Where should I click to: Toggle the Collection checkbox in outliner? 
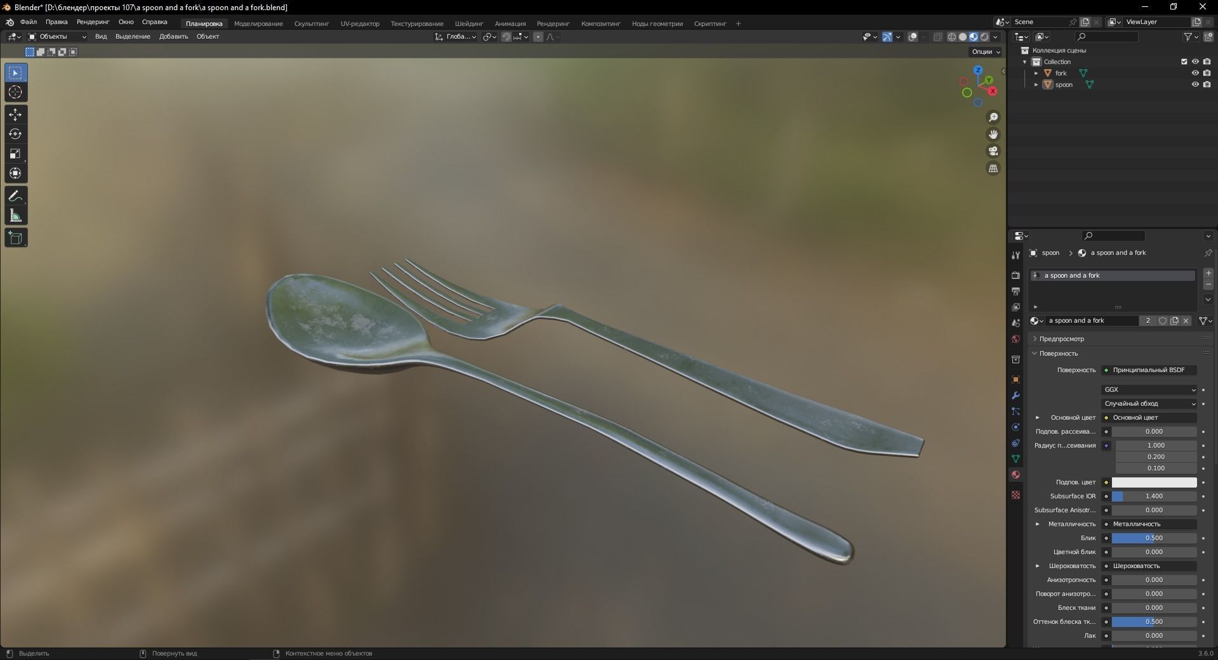pyautogui.click(x=1184, y=61)
